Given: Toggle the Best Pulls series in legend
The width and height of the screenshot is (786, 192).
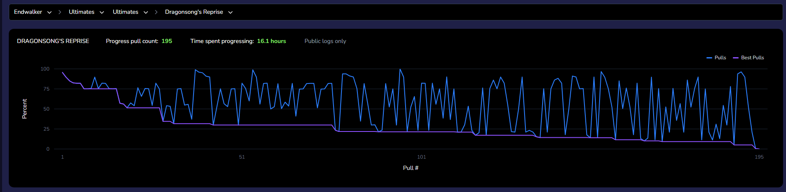Looking at the screenshot, I should (748, 58).
